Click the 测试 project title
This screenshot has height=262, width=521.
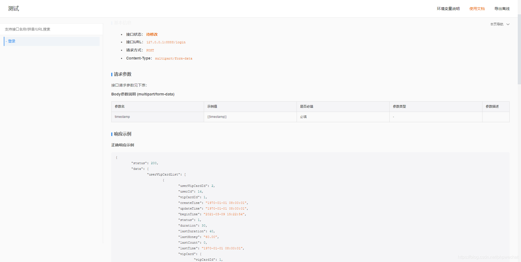(14, 9)
